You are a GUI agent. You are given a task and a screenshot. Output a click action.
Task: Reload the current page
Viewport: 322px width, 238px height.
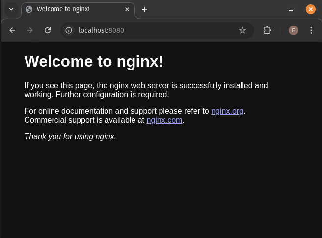[48, 30]
